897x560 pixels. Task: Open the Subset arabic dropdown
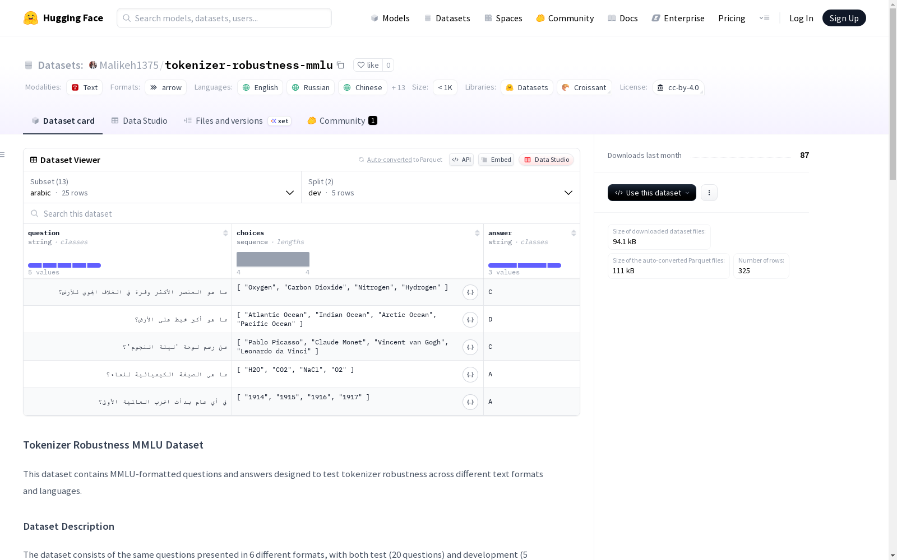click(163, 187)
